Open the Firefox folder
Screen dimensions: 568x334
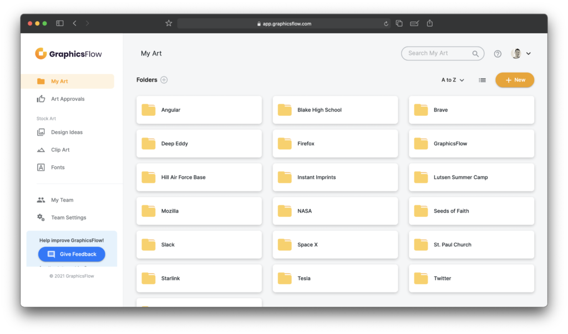point(336,144)
